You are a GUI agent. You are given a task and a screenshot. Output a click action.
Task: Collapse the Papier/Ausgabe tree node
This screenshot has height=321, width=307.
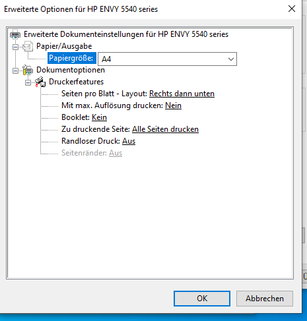[15, 47]
